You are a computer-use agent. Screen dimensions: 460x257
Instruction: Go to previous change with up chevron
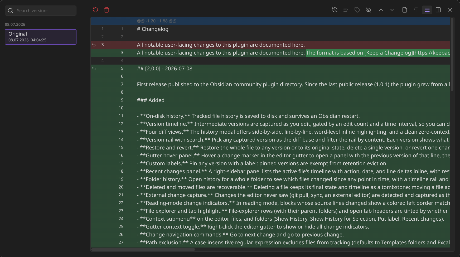[381, 10]
